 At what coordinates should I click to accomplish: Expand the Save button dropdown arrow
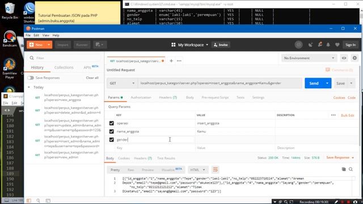tap(351, 83)
